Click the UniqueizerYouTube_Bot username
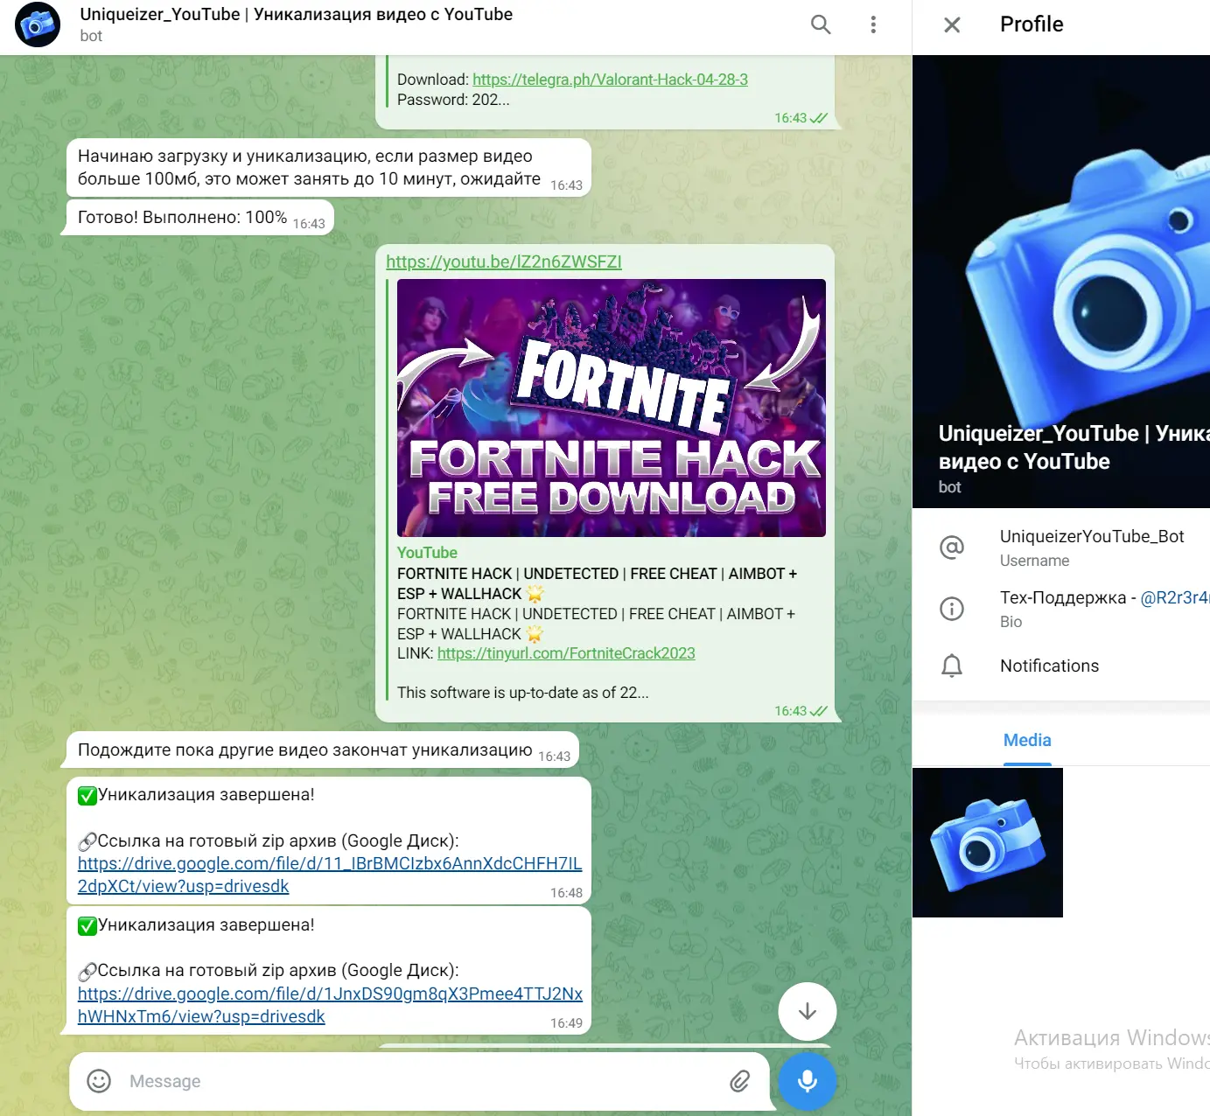Screen dimensions: 1210x1116 coord(1092,536)
